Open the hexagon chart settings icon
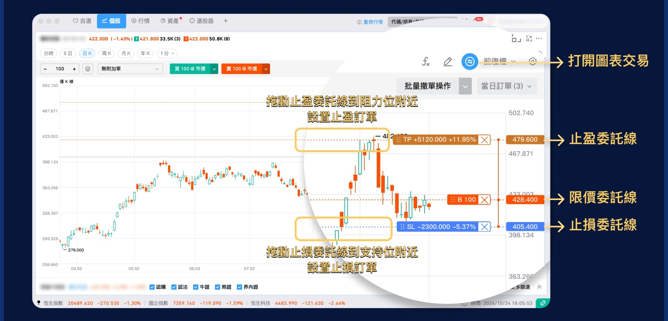The width and height of the screenshot is (668, 321). 532,61
